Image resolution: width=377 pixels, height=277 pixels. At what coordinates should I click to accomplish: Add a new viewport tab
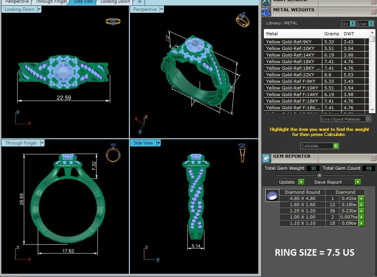[x=139, y=2]
